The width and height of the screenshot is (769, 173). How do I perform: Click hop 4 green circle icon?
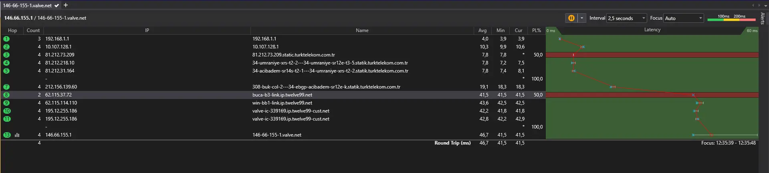point(6,63)
